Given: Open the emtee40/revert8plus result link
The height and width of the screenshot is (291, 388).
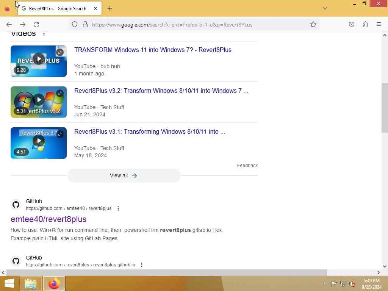Looking at the screenshot, I should point(48,219).
